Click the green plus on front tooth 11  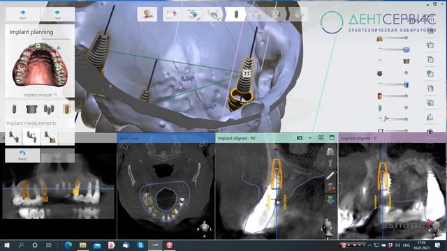38,45
